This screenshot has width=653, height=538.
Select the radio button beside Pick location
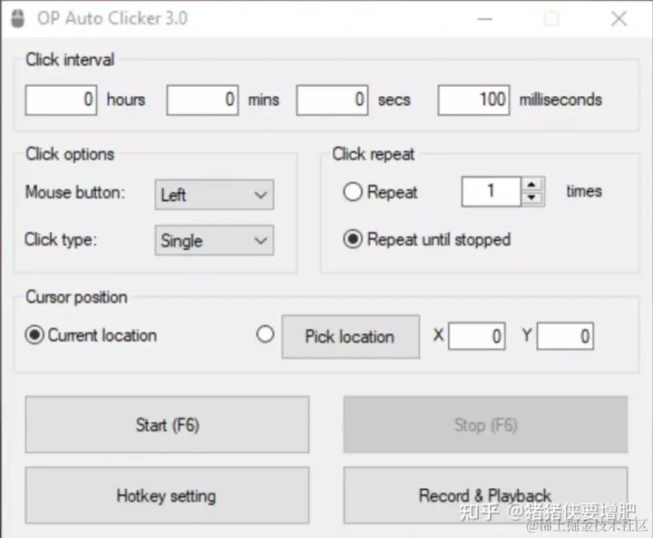point(265,334)
